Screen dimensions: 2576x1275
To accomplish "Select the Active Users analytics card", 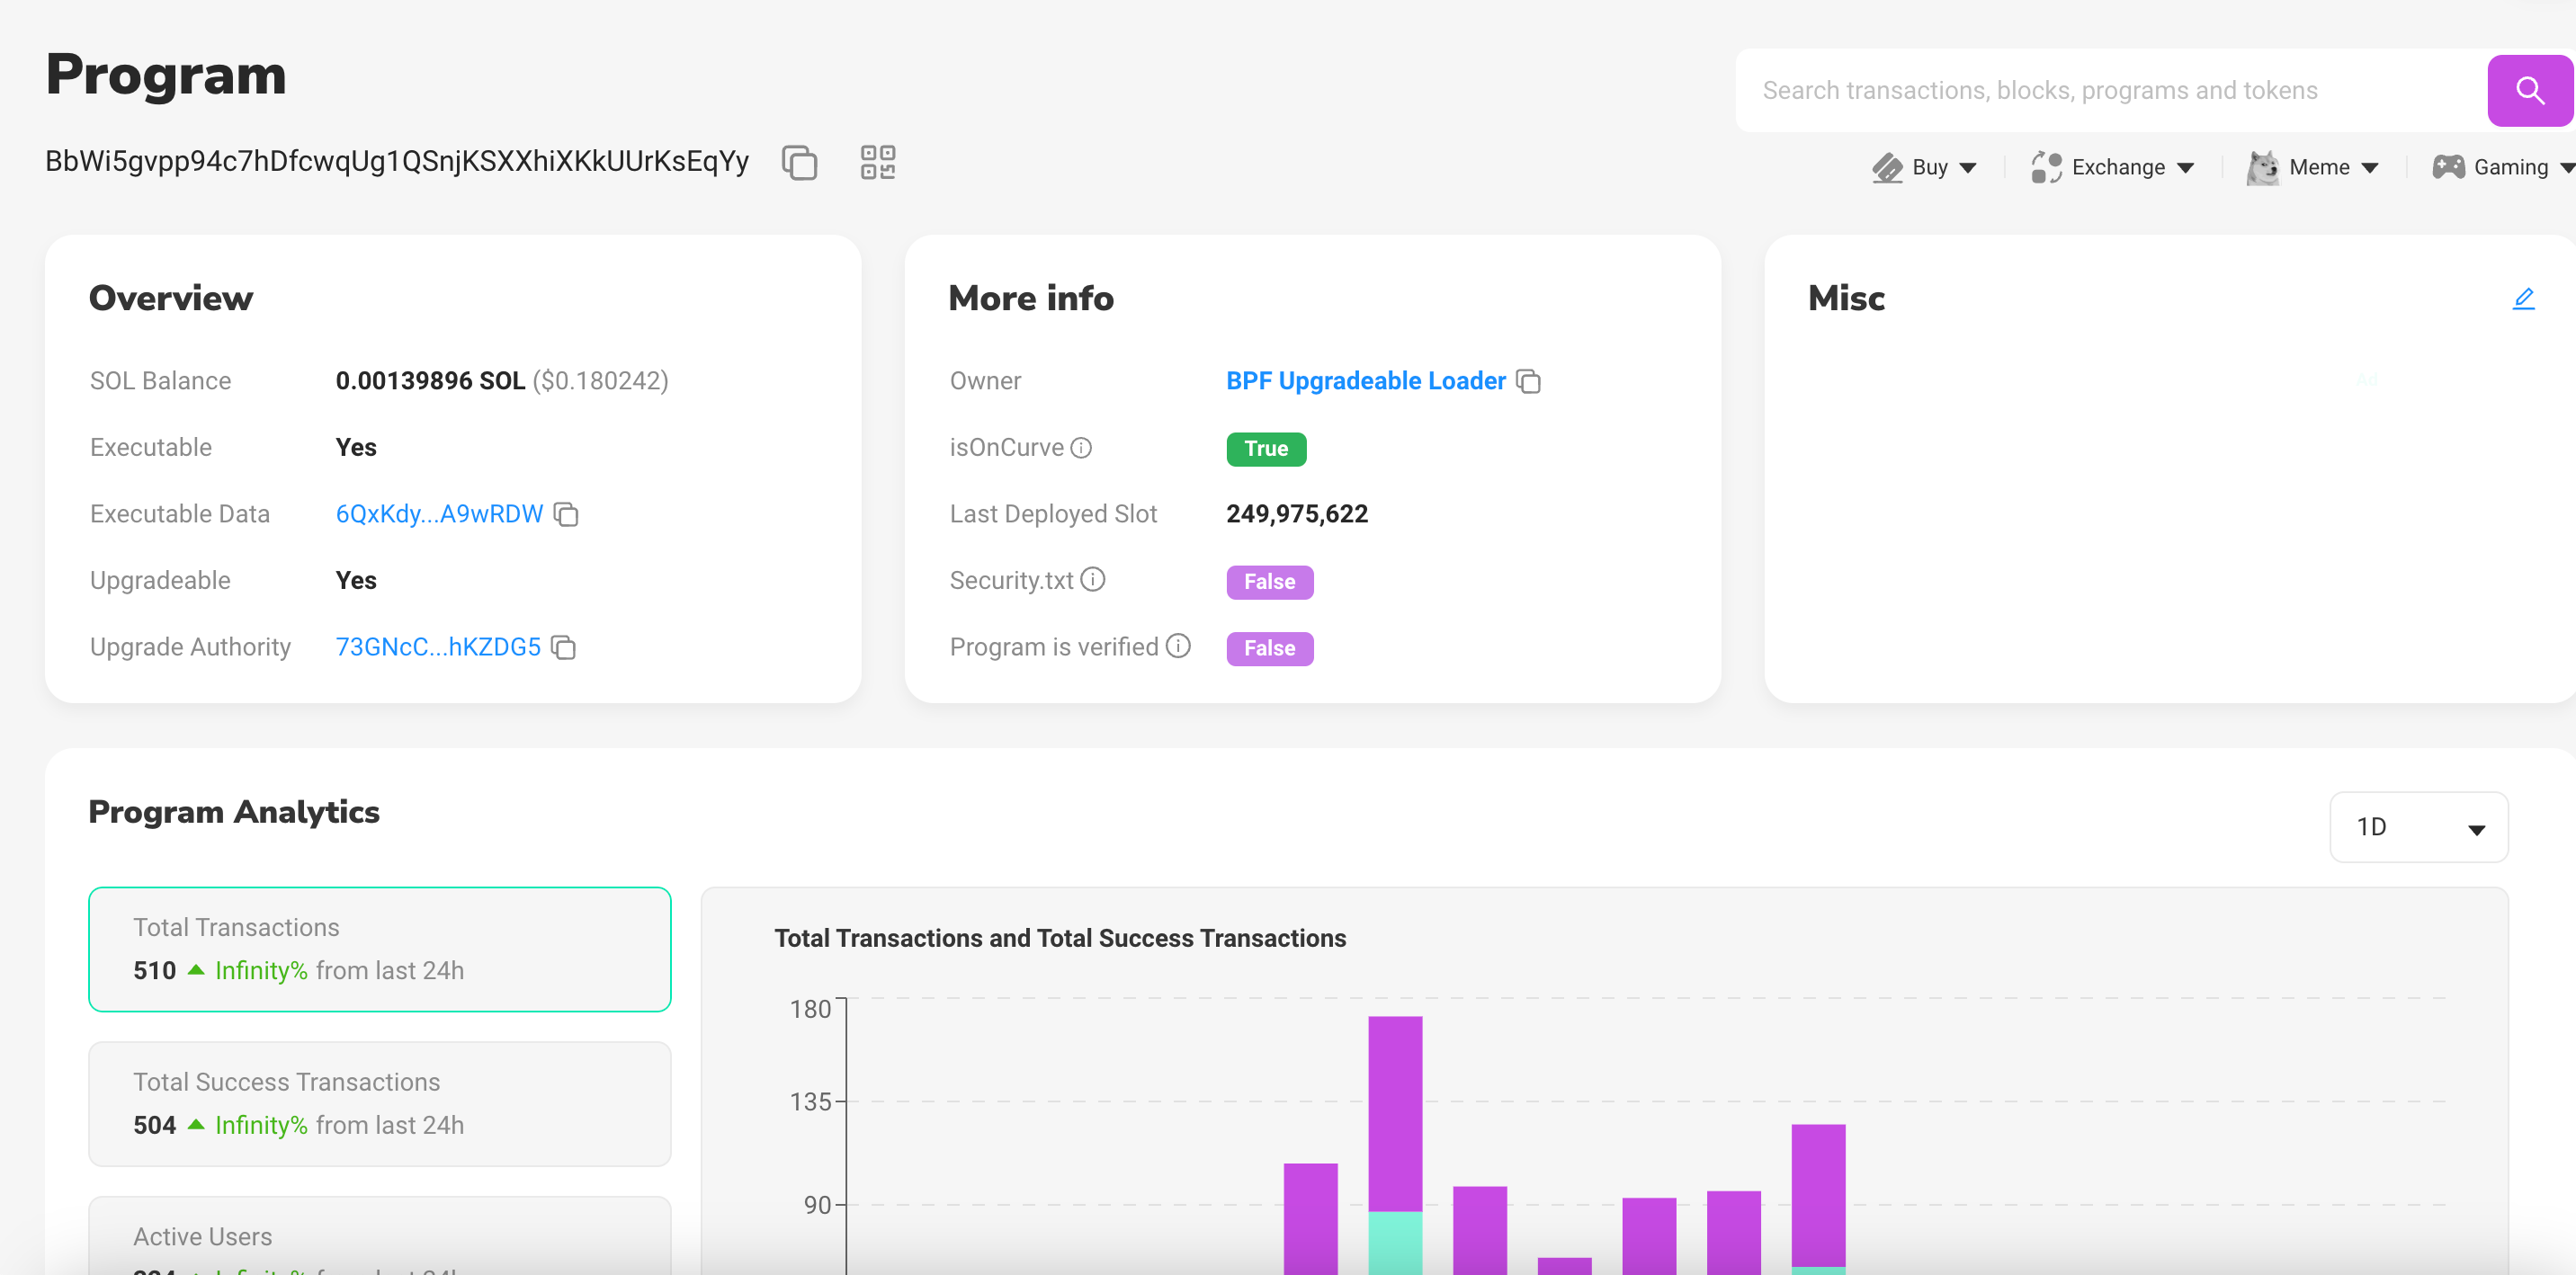I will [x=379, y=1236].
